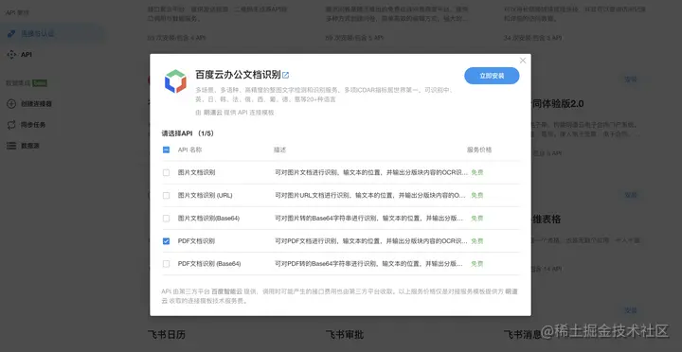
Task: Toggle the select-all checkbox next to API 名称
Action: 166,150
